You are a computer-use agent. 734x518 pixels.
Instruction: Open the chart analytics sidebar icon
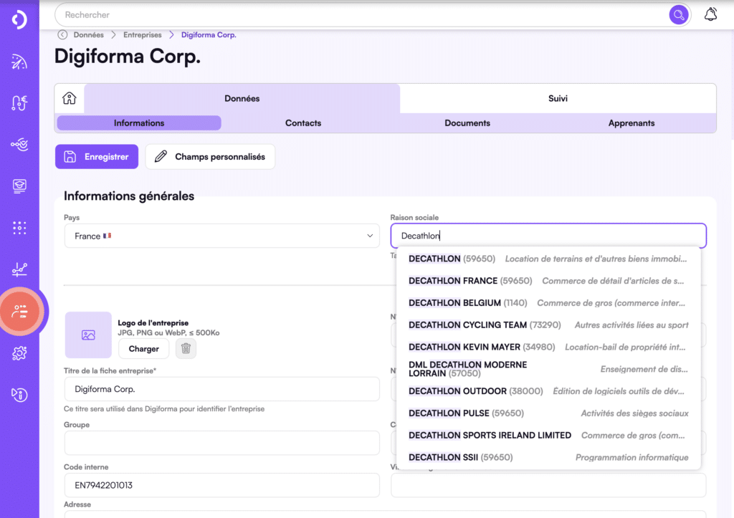pos(19,269)
